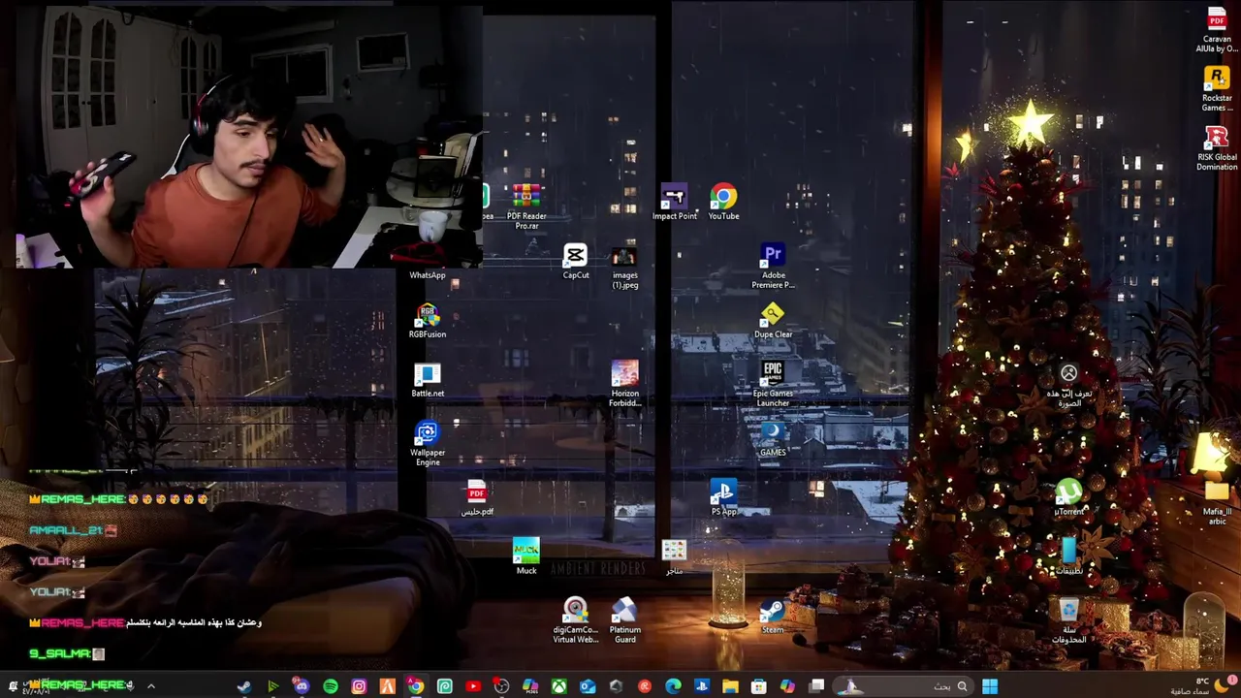Open the تطبيقات folder on desktop
The width and height of the screenshot is (1241, 698).
1068,557
